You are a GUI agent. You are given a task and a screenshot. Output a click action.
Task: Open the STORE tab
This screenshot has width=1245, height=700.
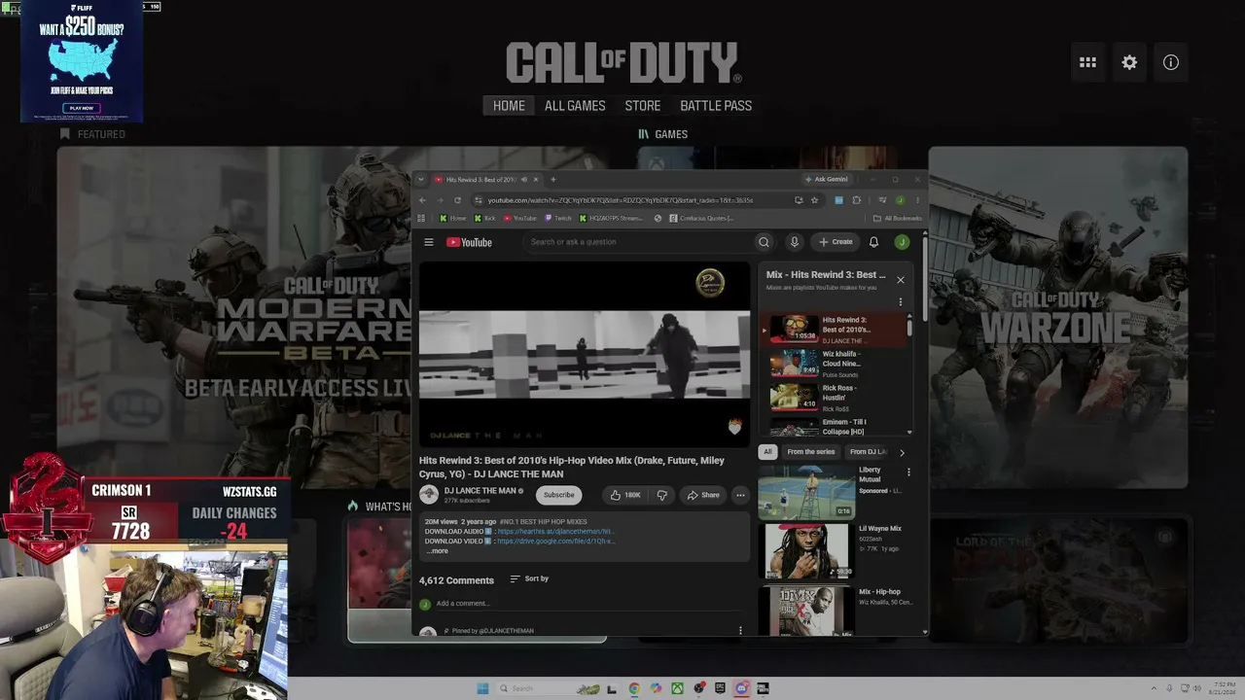point(643,106)
